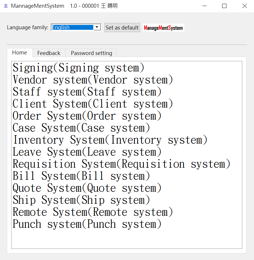Image resolution: width=254 pixels, height=260 pixels.
Task: Select the Vendor system entry
Action: [x=93, y=80]
